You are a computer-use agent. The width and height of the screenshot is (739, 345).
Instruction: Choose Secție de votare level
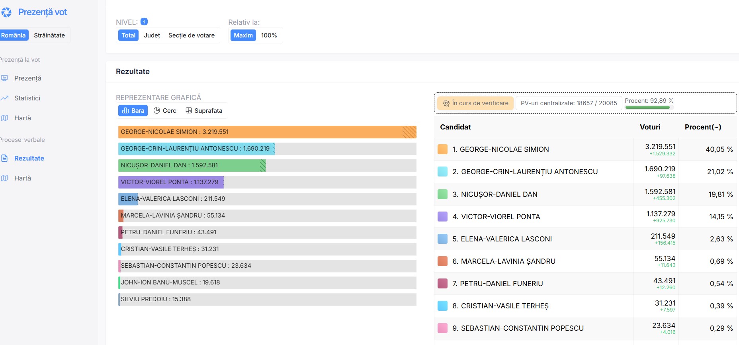[x=191, y=35]
